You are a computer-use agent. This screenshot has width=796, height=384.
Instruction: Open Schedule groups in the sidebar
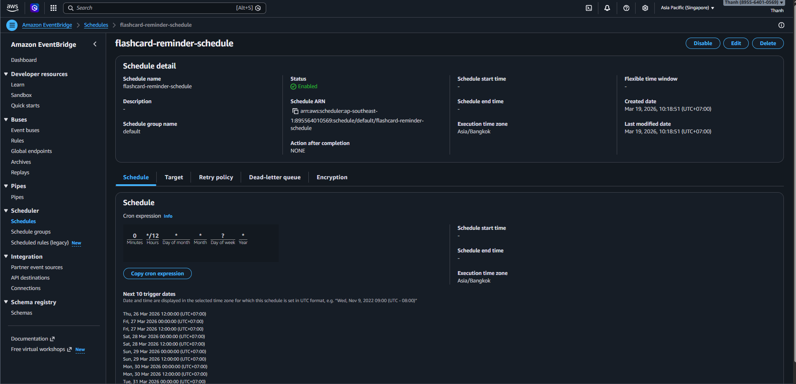[31, 232]
